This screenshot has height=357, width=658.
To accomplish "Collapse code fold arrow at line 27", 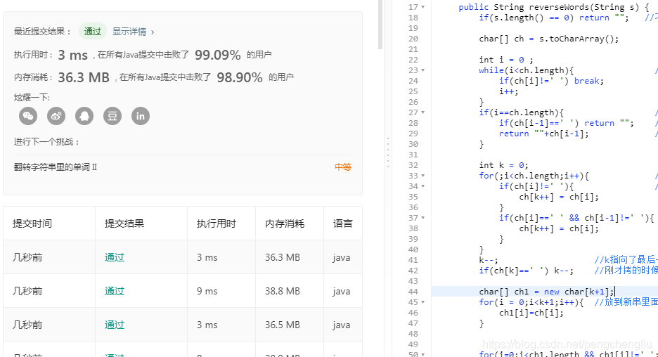I will click(423, 112).
